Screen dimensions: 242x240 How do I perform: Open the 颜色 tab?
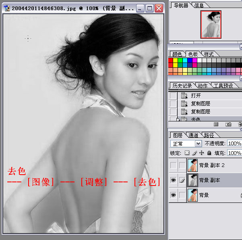[177, 54]
